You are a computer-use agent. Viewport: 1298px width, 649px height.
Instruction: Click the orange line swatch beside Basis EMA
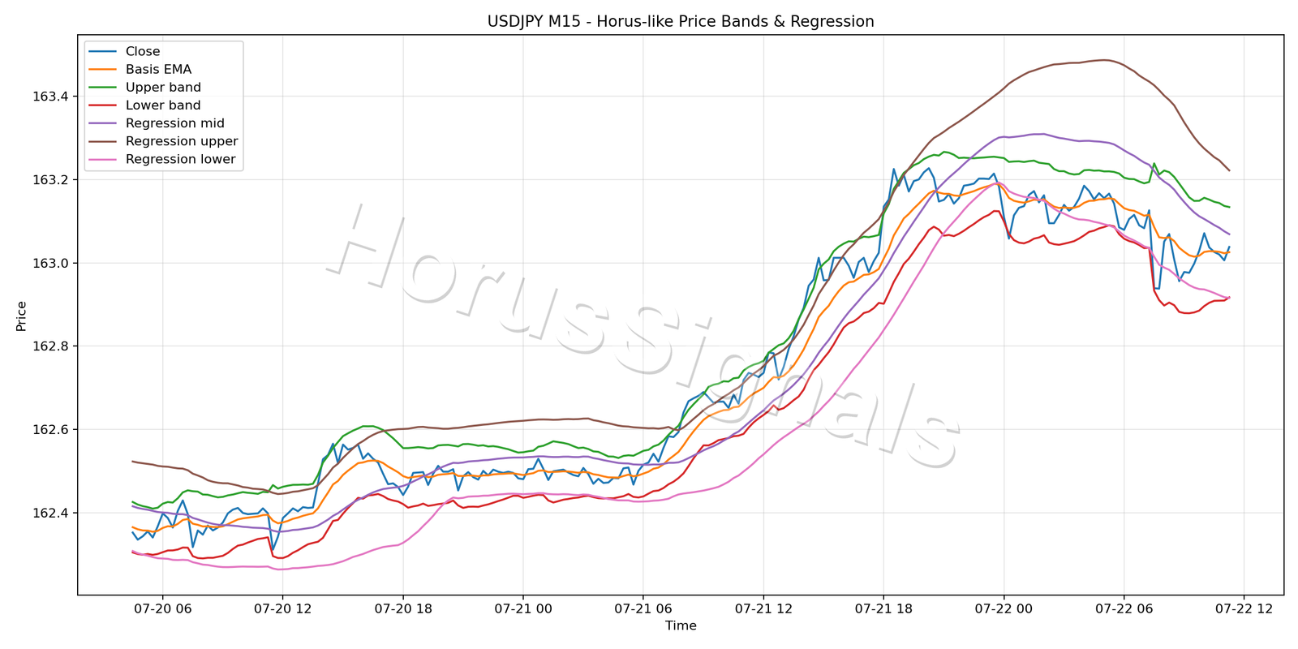pyautogui.click(x=103, y=70)
